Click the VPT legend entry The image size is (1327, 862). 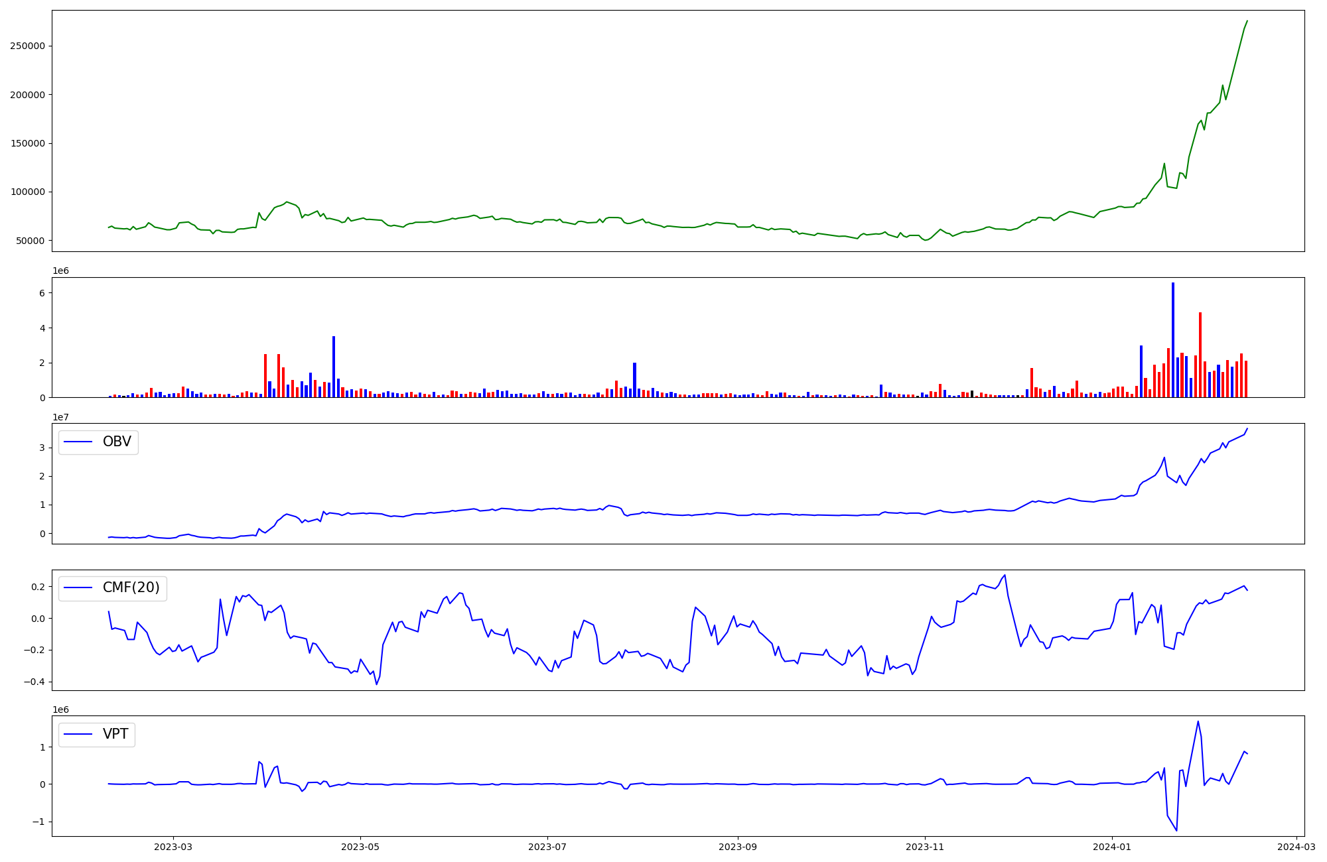tap(115, 735)
